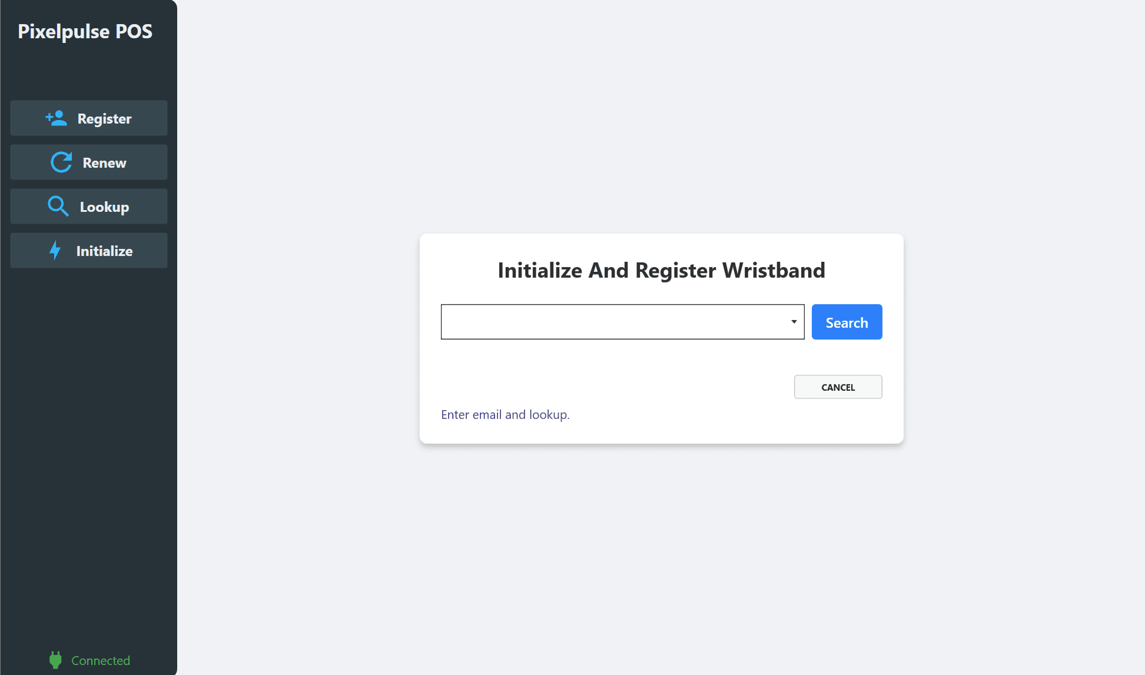The image size is (1145, 675).
Task: Expand the email dropdown arrow
Action: (x=794, y=322)
